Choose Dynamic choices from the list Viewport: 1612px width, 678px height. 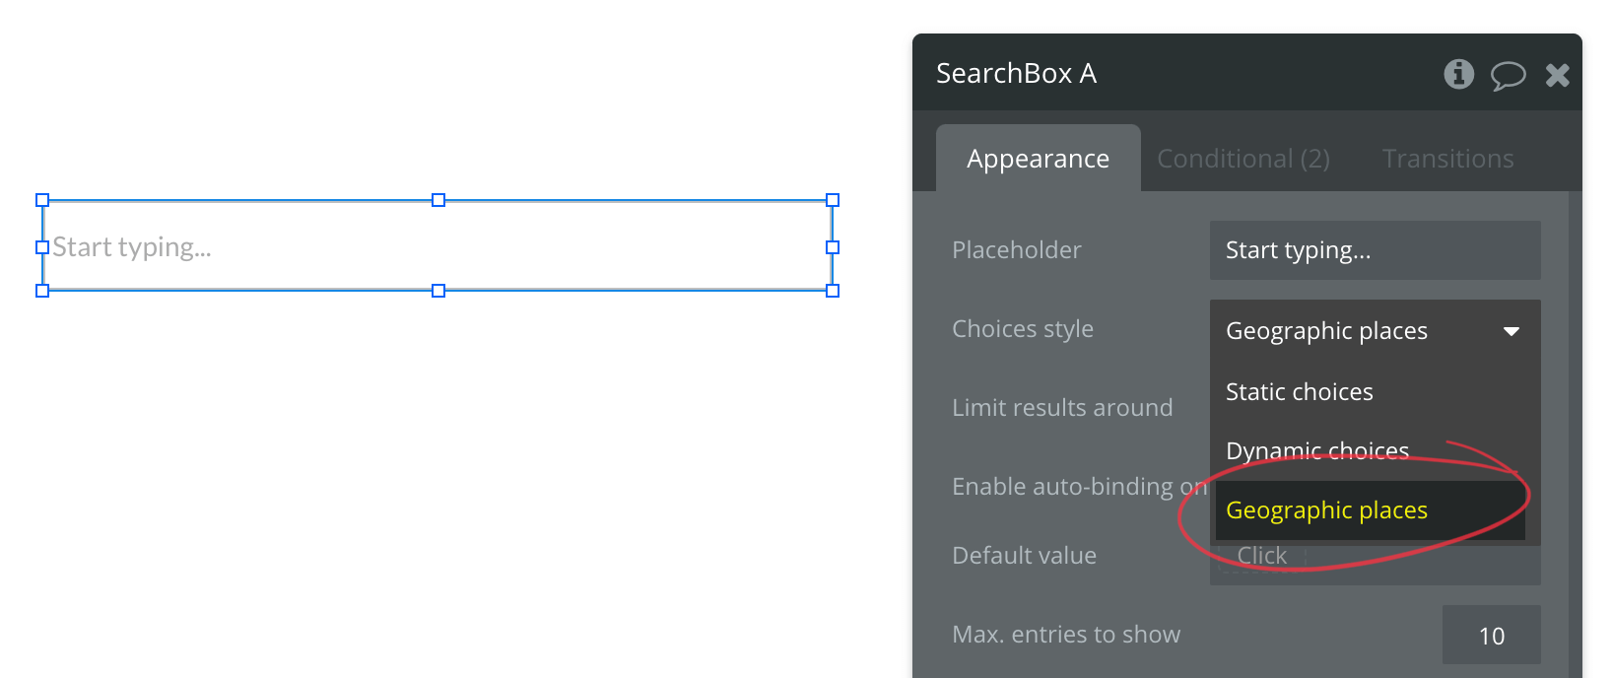tap(1317, 450)
